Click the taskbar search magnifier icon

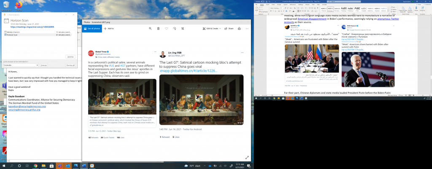[11, 166]
